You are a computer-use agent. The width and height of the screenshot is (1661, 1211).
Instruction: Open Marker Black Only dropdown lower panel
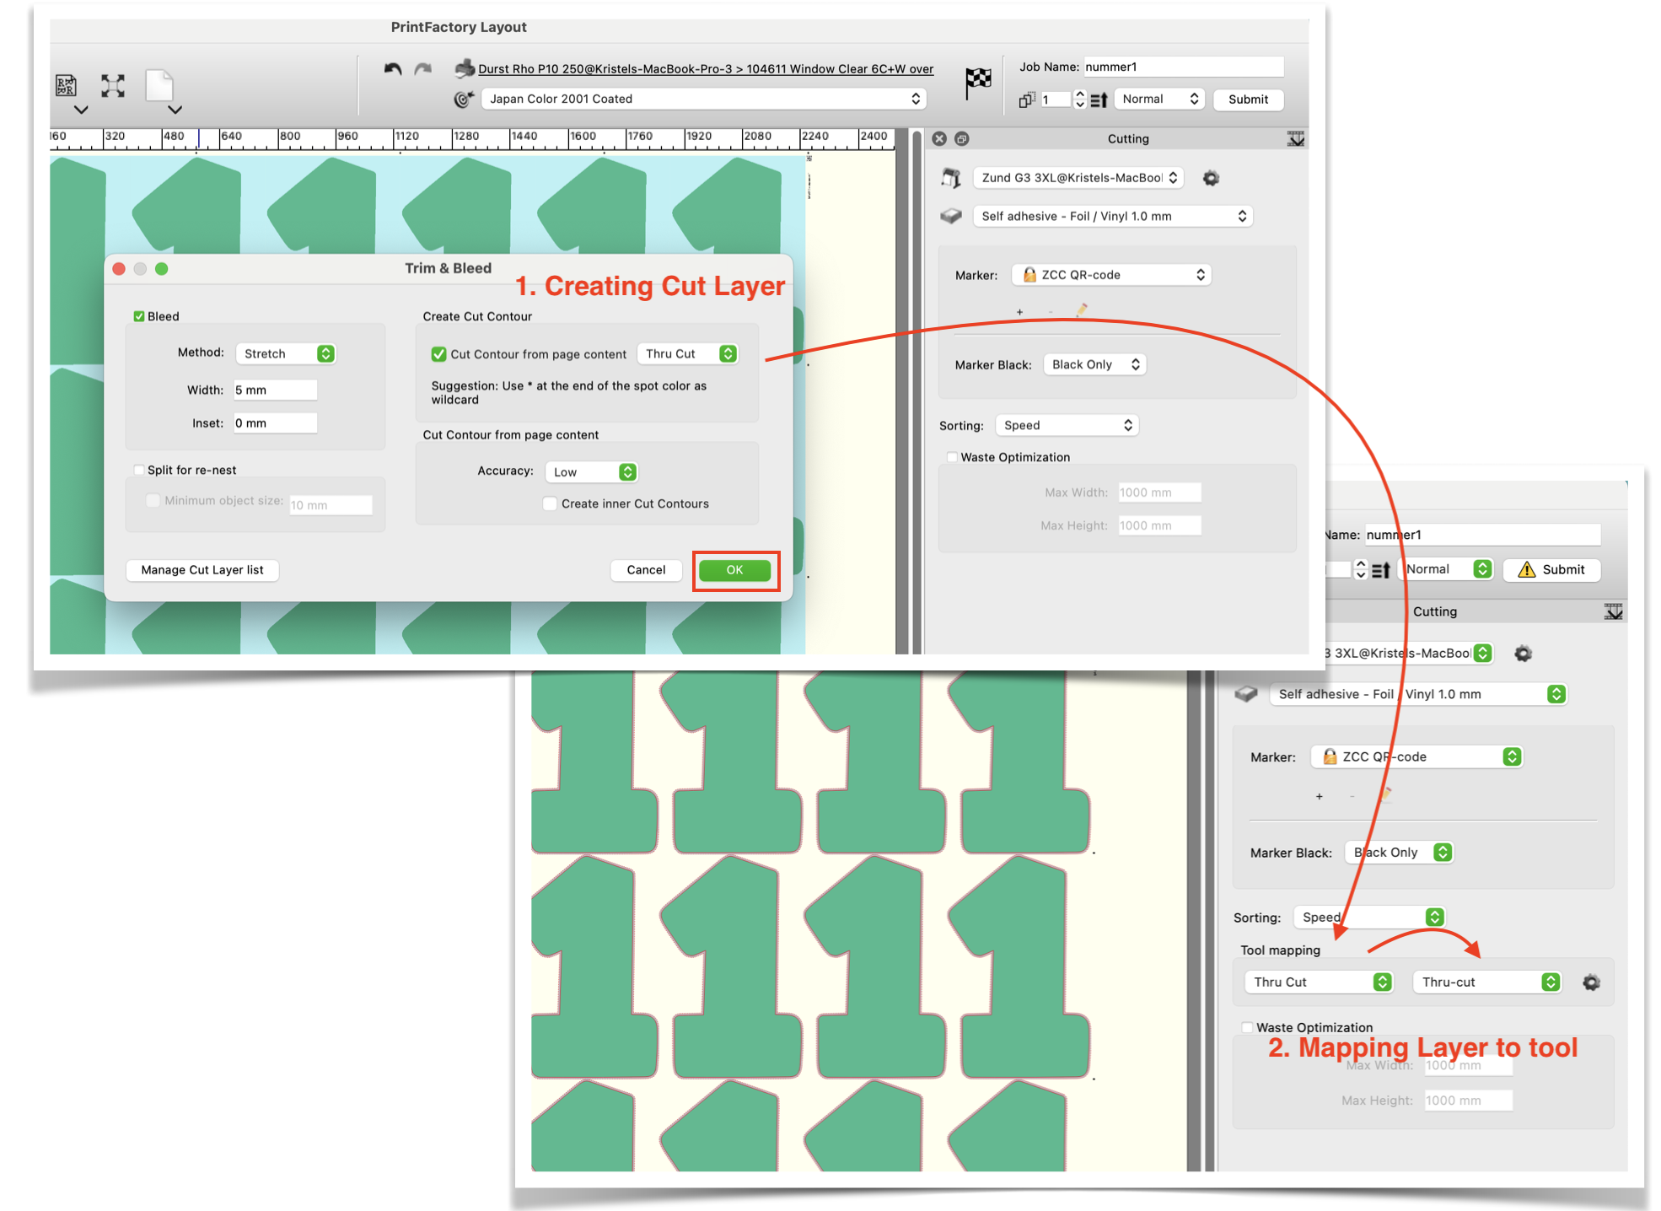[1398, 852]
